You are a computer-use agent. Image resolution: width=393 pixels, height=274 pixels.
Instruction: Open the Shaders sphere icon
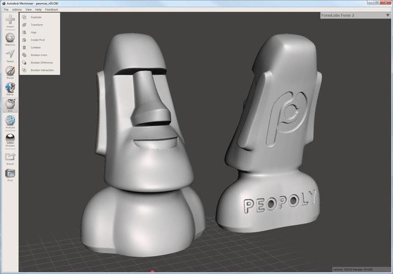pos(10,138)
